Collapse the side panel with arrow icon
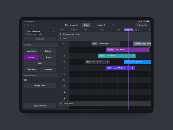This screenshot has width=173, height=130. click(x=54, y=32)
